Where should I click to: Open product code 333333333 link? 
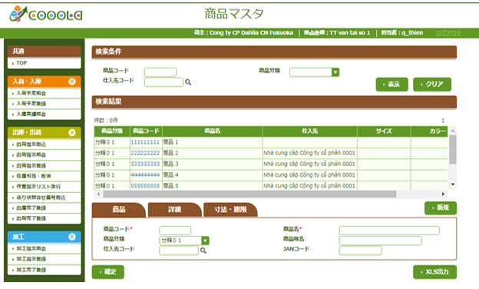tap(145, 164)
